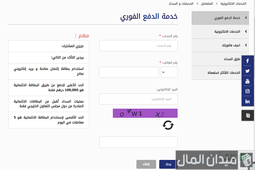Click the 100,000 درهم limit note
Viewport: 255px width, 170px height.
(x=49, y=88)
